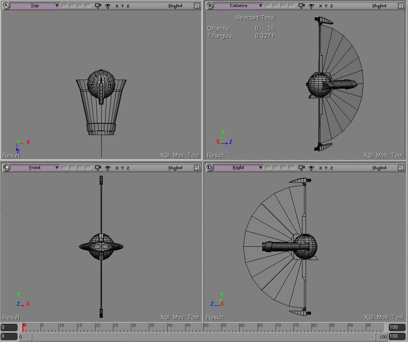Toggle the eye visibility icon in Front viewport
The width and height of the screenshot is (408, 342).
pos(108,168)
